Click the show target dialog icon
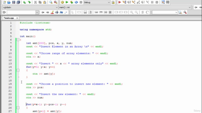The image size is (202, 113). pos(113,2)
